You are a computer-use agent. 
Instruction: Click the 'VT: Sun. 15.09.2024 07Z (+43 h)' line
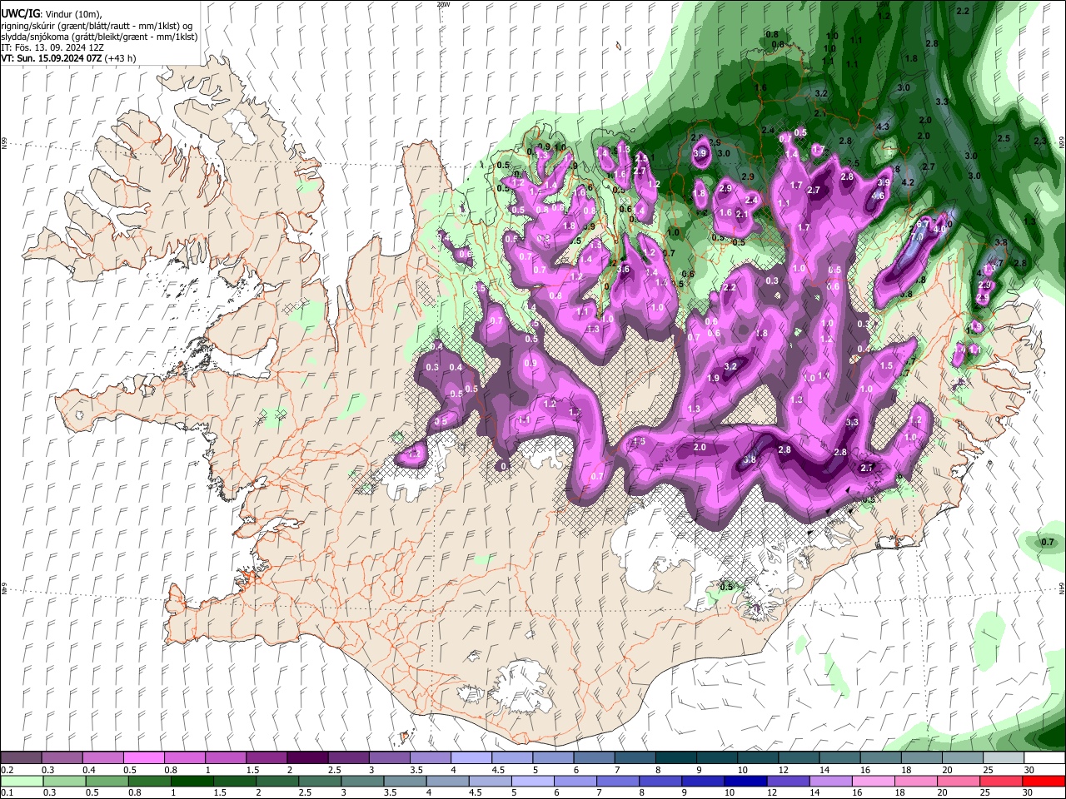68,59
